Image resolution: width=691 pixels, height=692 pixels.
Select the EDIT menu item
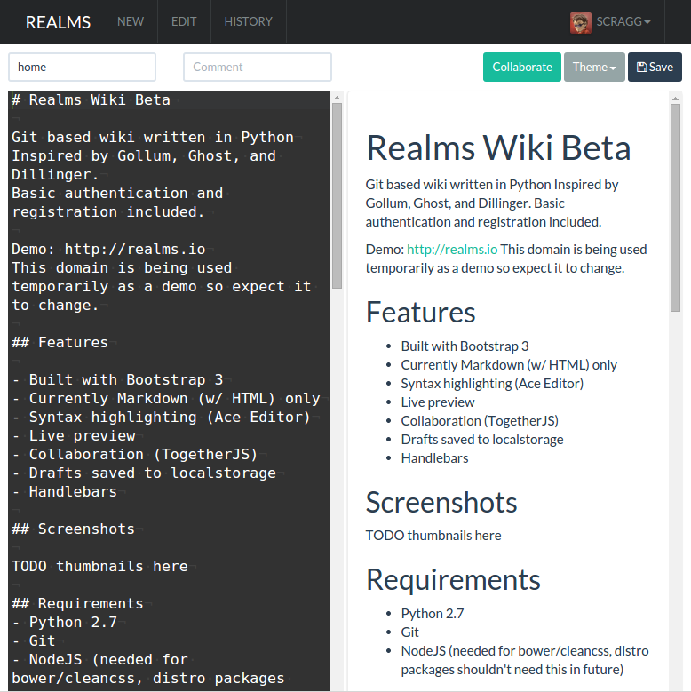(184, 22)
